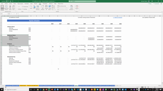Select row 8 header
163x91 pixels.
1,28
